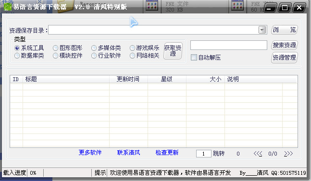Viewport: 311px width, 181px height.
Task: Focus the page number input box
Action: pyautogui.click(x=204, y=154)
